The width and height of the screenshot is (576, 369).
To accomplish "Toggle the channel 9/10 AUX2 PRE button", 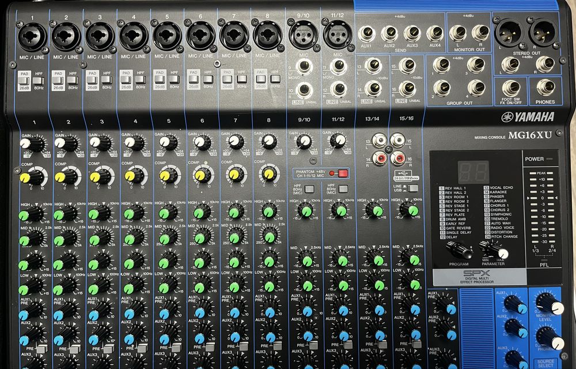I will [x=314, y=345].
